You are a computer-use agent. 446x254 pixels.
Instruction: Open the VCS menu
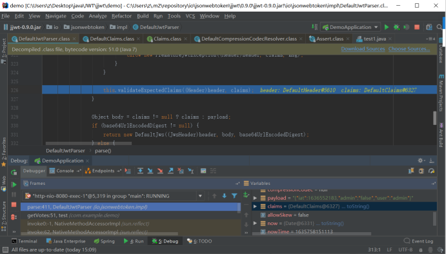coord(190,16)
